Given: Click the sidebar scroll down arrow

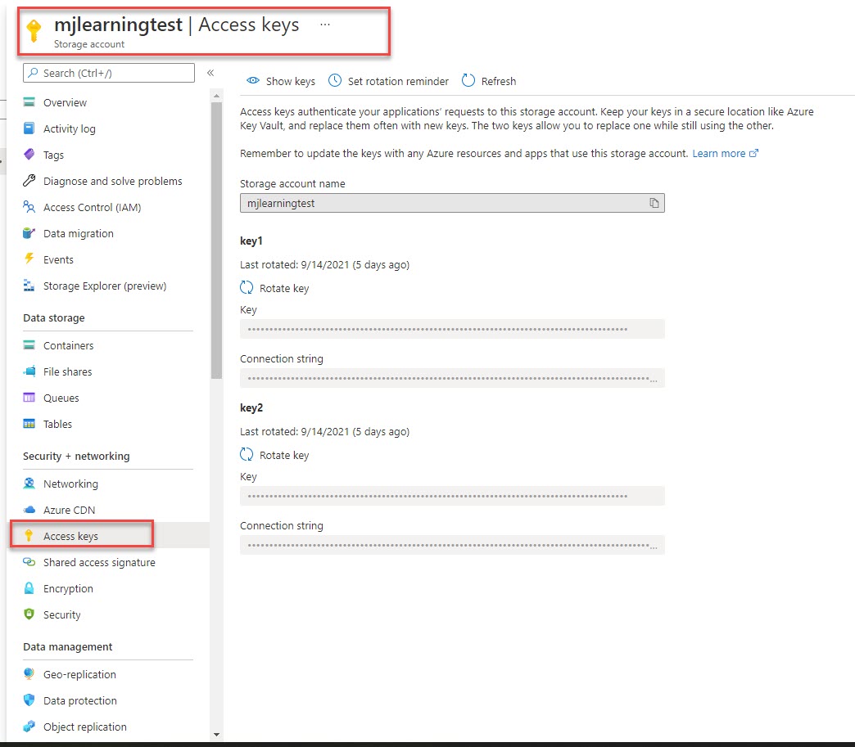Looking at the screenshot, I should (x=216, y=734).
